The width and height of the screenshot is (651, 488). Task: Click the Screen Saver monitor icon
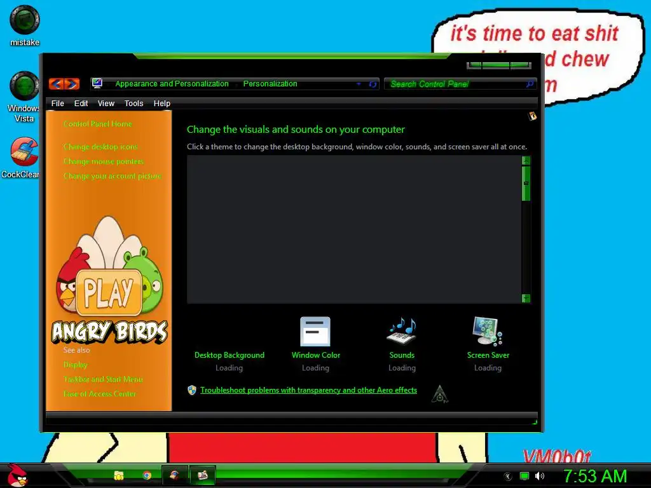click(x=488, y=331)
